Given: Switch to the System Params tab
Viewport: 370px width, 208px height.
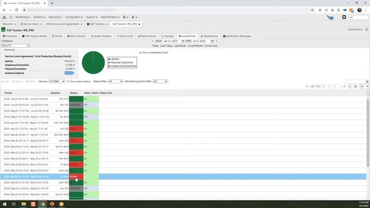Looking at the screenshot, I should [101, 36].
